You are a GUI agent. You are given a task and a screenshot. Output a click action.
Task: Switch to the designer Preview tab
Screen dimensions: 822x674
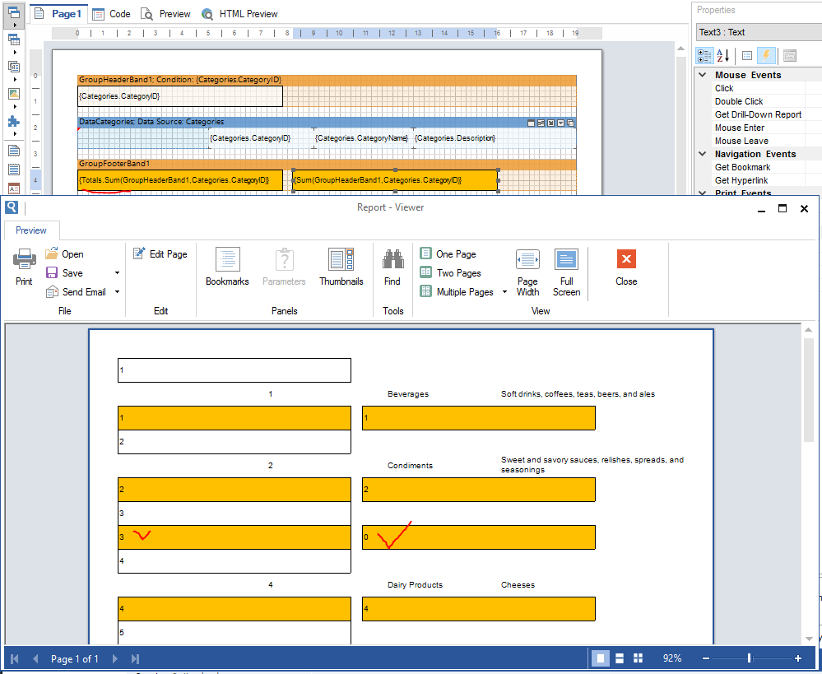tap(166, 14)
